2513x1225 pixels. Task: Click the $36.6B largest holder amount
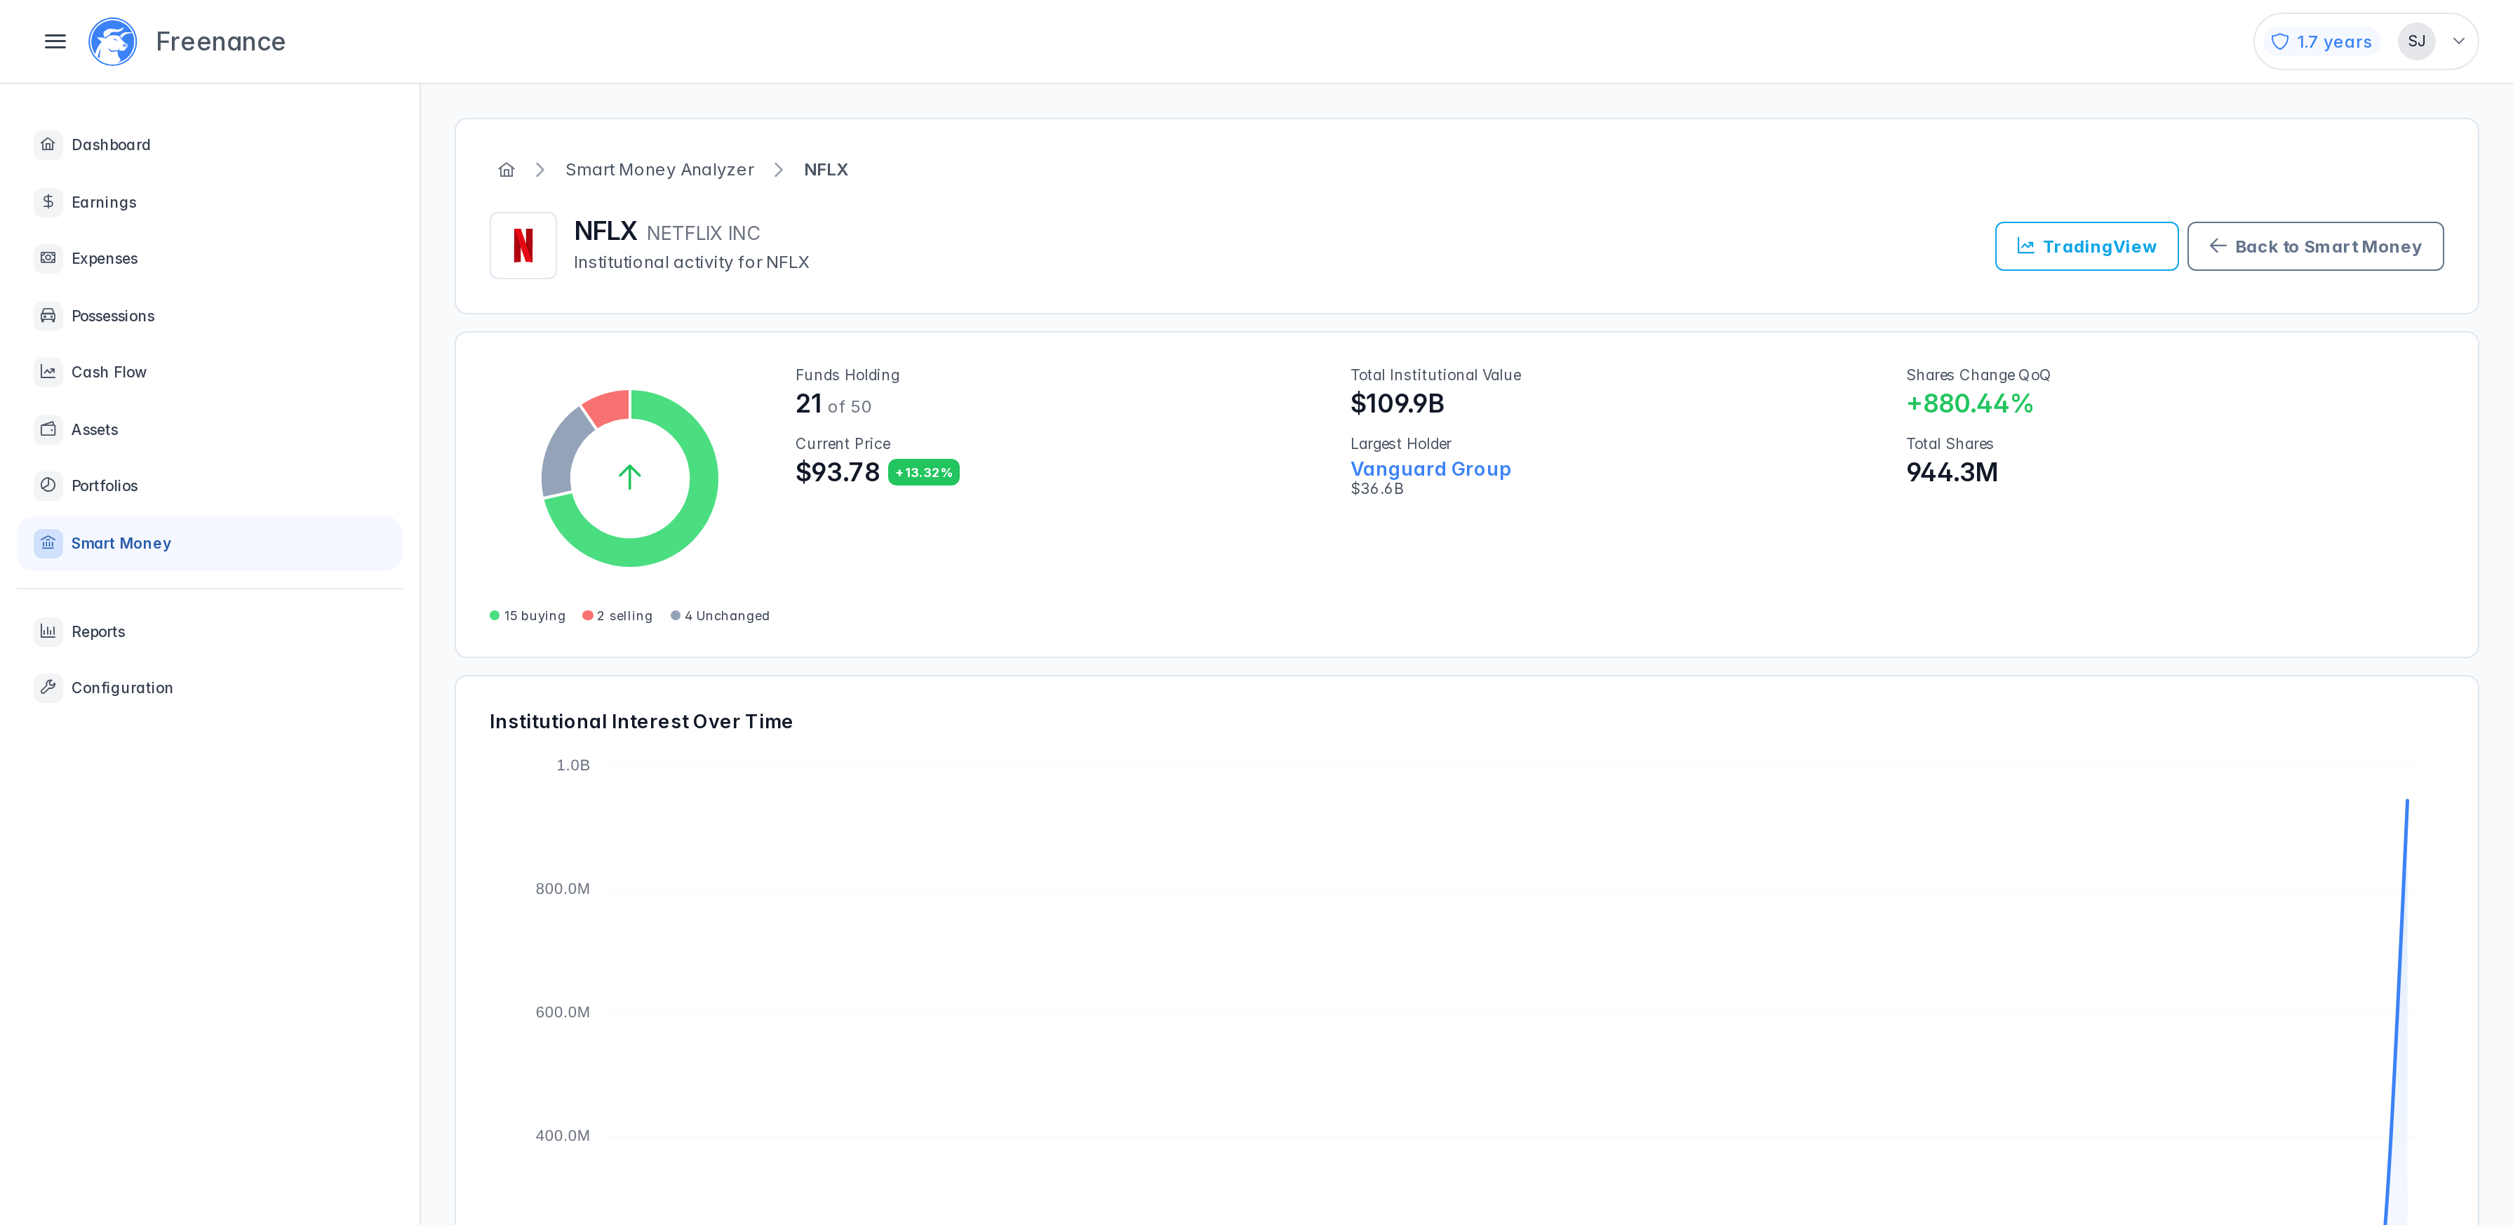tap(1376, 488)
